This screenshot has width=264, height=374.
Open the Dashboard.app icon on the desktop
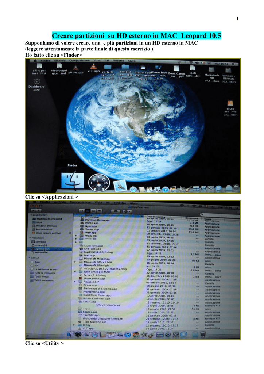pyautogui.click(x=36, y=85)
